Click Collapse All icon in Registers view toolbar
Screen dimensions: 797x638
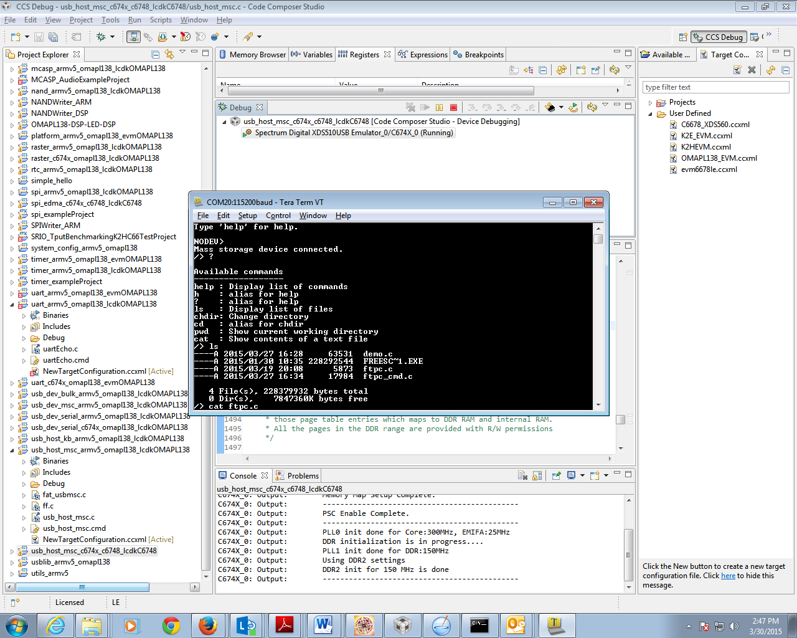tap(543, 70)
